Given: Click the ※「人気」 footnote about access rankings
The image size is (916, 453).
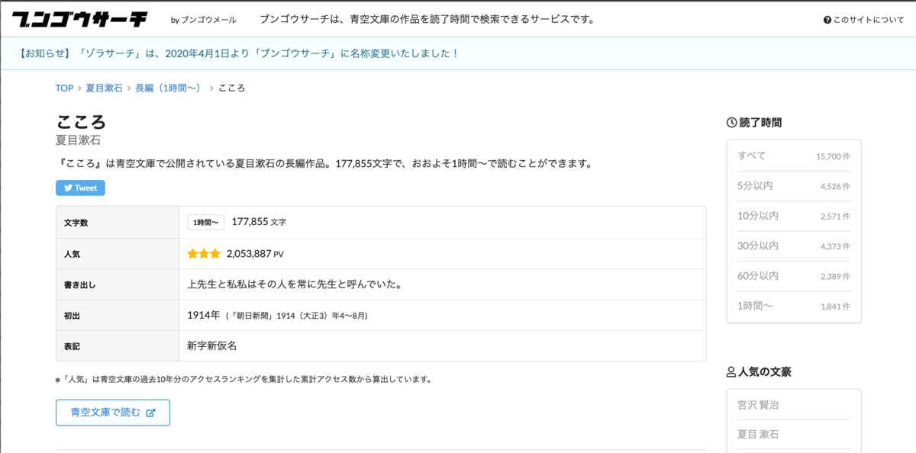Looking at the screenshot, I should point(244,379).
